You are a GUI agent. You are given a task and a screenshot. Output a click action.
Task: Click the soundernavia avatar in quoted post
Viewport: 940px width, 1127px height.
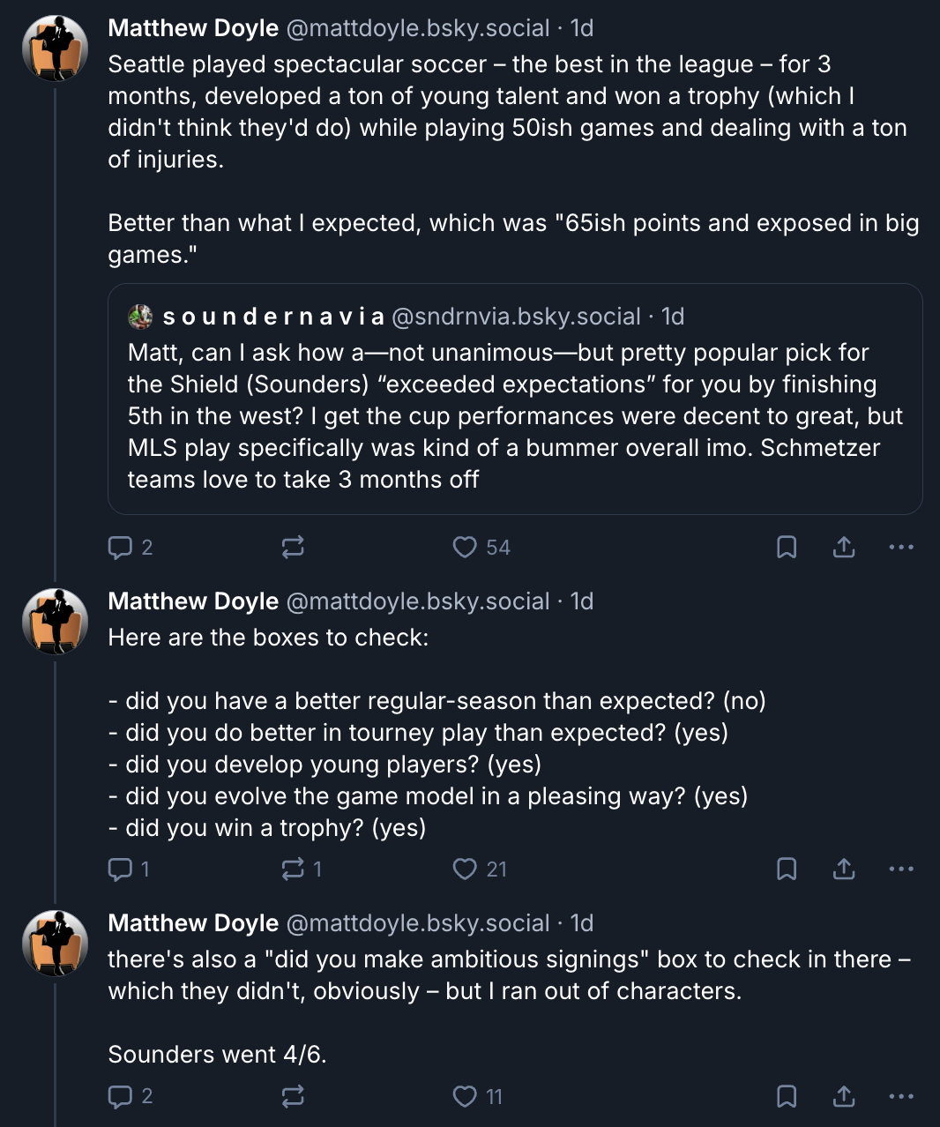point(140,317)
